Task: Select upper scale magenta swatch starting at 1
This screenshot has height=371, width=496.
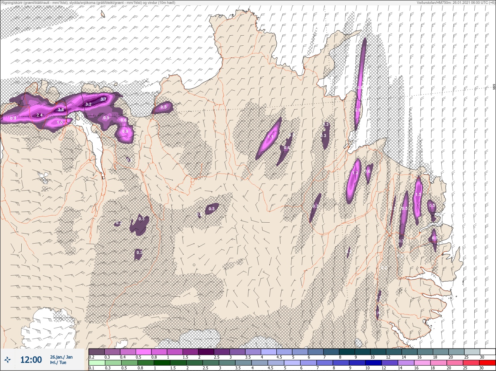Action: (175, 352)
